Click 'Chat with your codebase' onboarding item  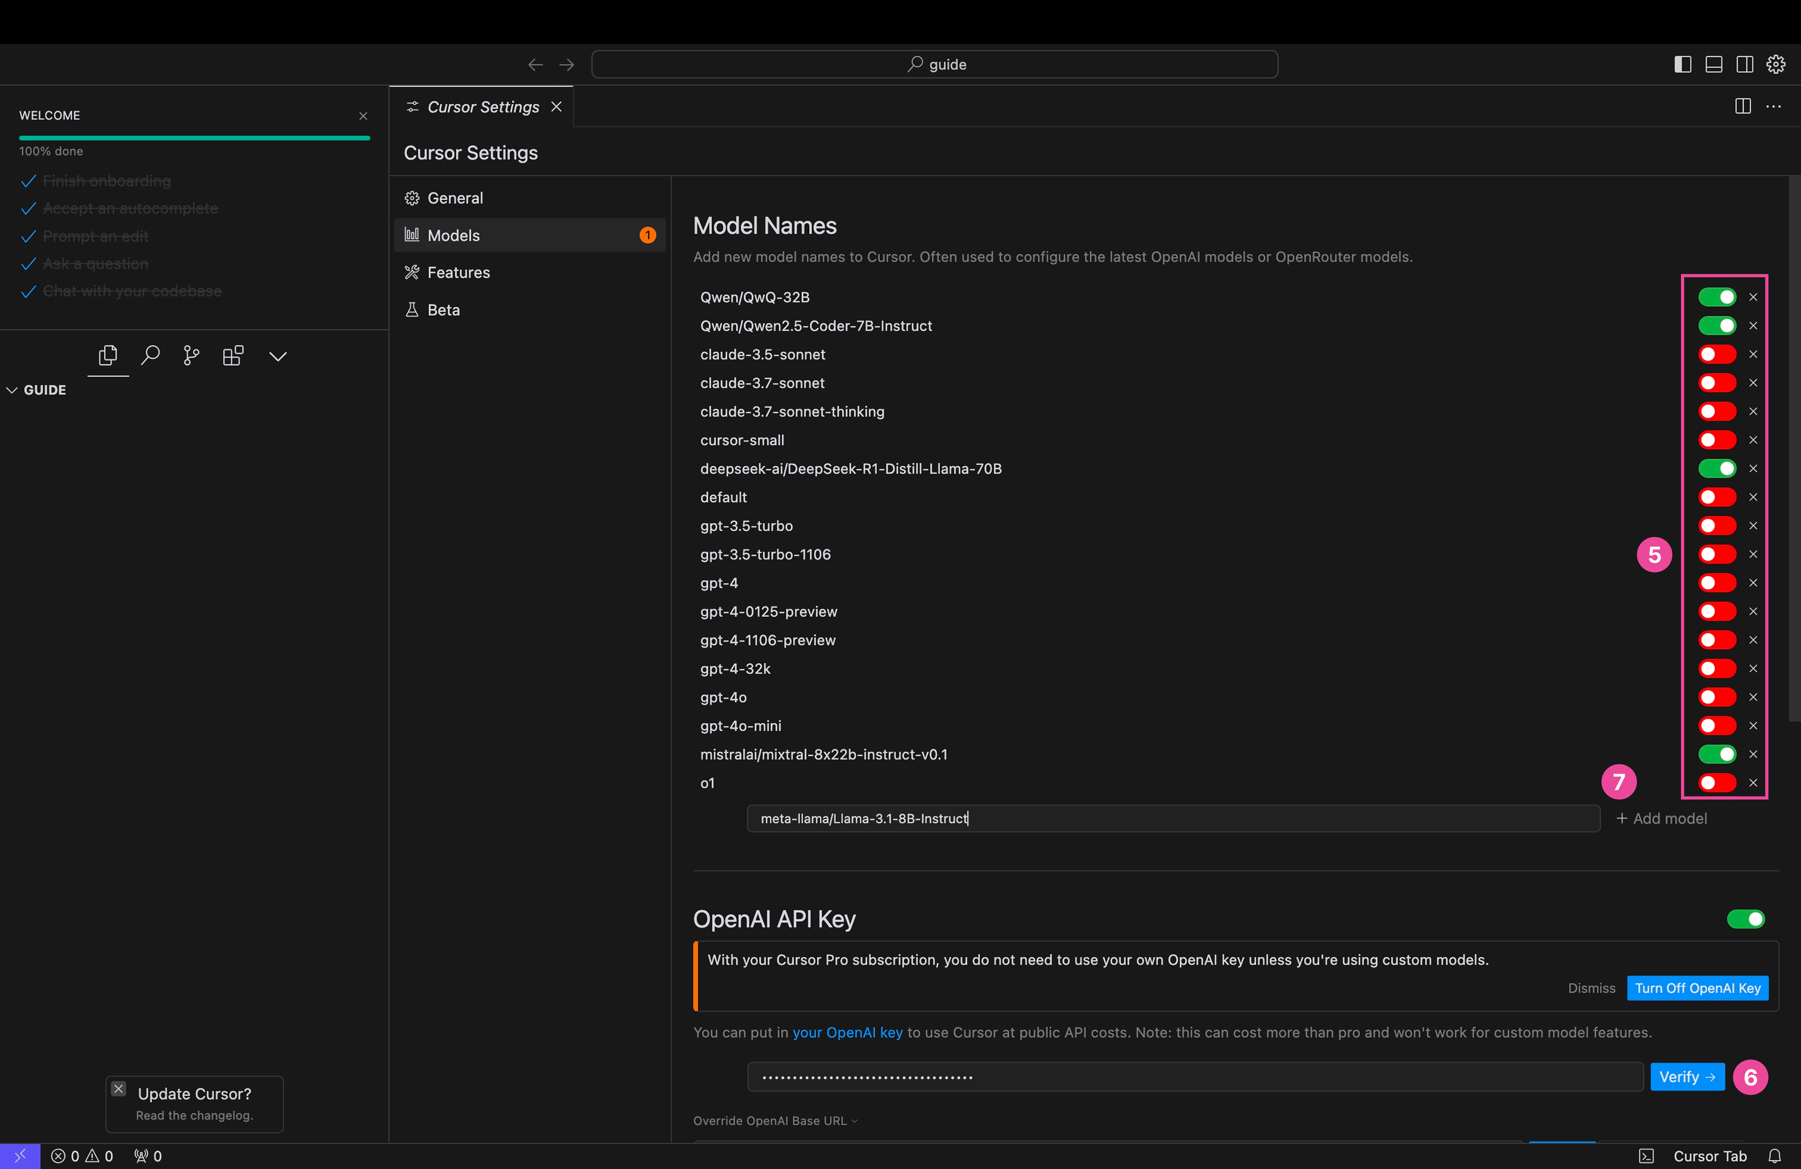pyautogui.click(x=132, y=291)
